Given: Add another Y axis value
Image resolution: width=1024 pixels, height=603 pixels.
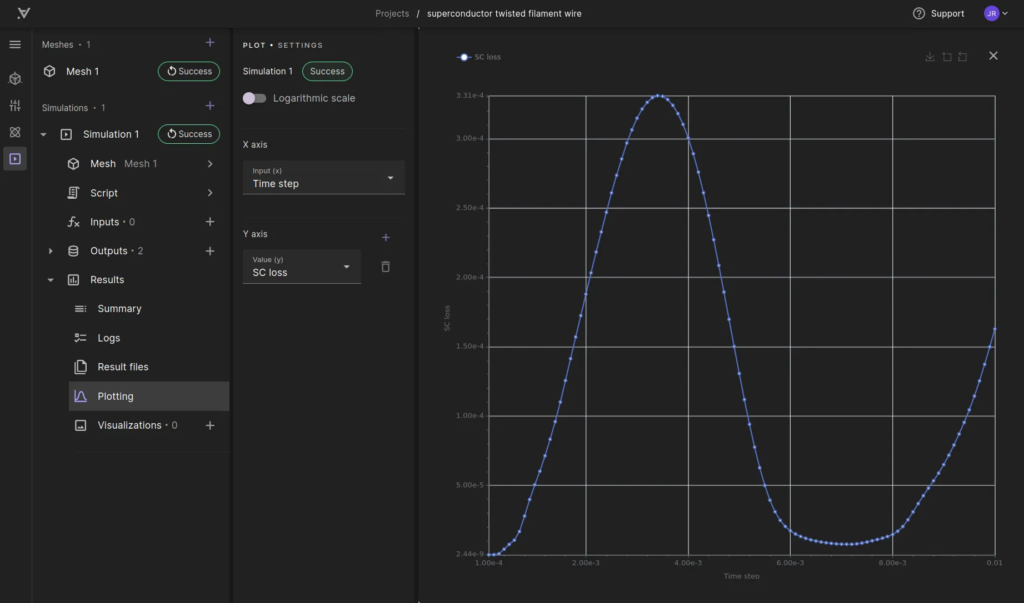Looking at the screenshot, I should point(386,238).
